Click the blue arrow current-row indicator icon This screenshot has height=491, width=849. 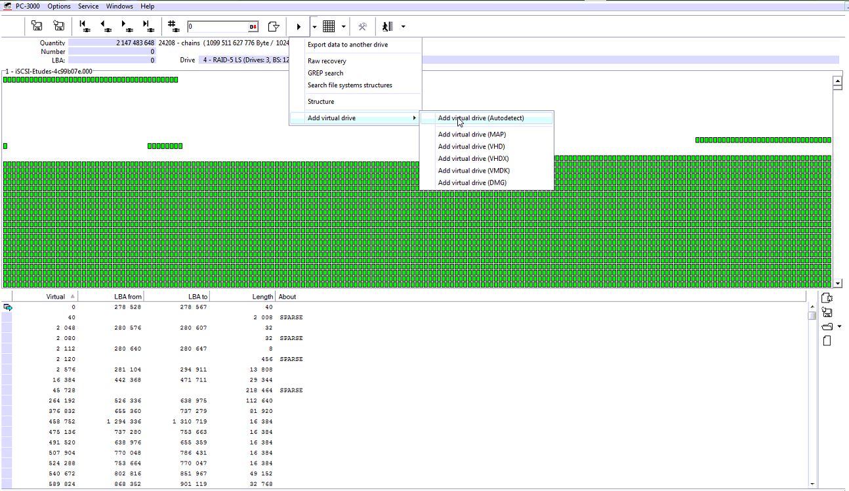[x=8, y=307]
